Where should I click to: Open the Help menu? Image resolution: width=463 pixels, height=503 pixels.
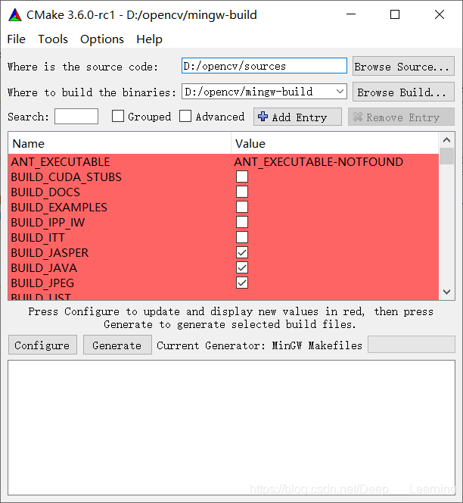point(149,39)
